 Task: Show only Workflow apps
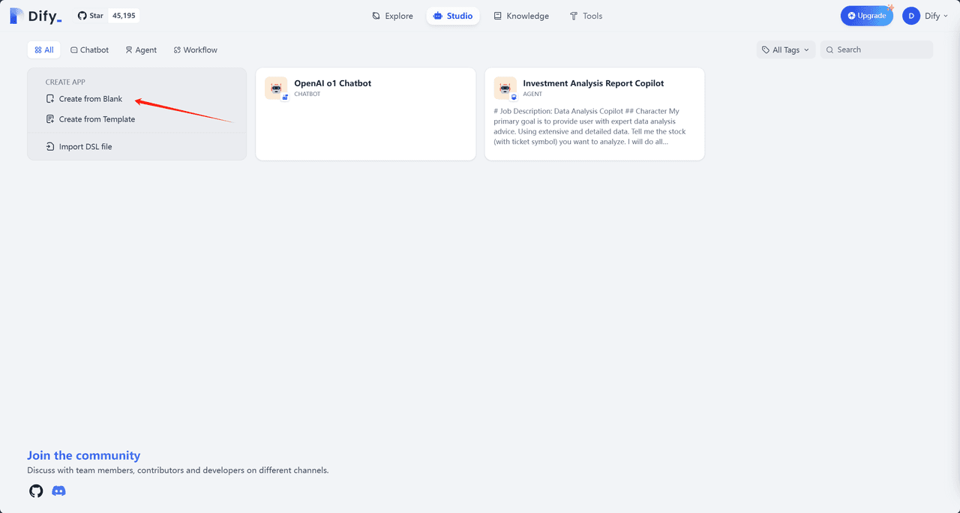tap(195, 49)
